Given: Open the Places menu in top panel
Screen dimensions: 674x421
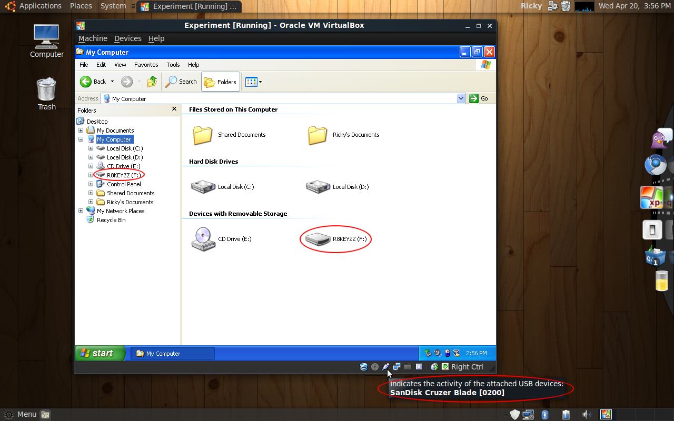Looking at the screenshot, I should pos(81,6).
